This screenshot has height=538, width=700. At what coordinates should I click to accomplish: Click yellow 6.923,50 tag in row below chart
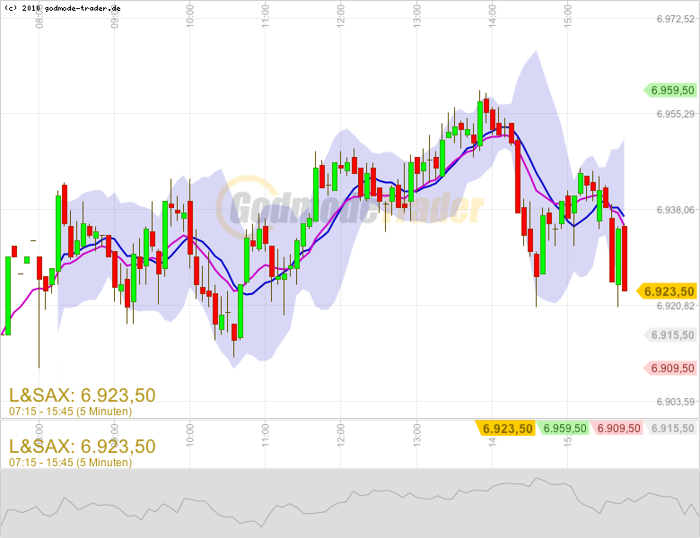505,429
